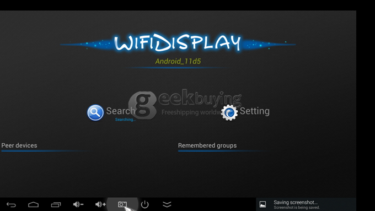Go back with the back arrow
Viewport: 375px width, 211px height.
11,204
